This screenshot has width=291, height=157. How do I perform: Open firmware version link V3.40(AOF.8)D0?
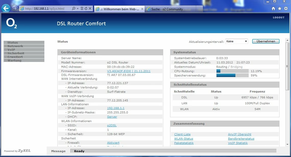(x=129, y=71)
